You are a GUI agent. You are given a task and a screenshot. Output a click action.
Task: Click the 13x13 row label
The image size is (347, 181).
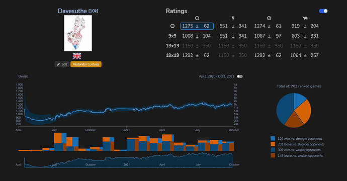pos(172,46)
